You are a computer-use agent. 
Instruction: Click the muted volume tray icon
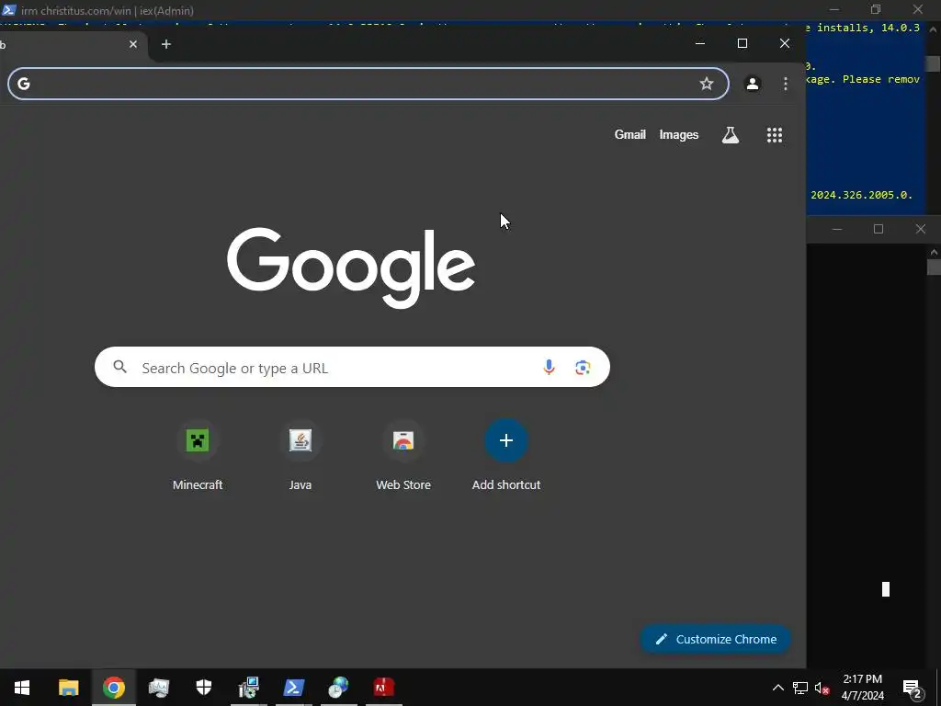[x=822, y=688]
